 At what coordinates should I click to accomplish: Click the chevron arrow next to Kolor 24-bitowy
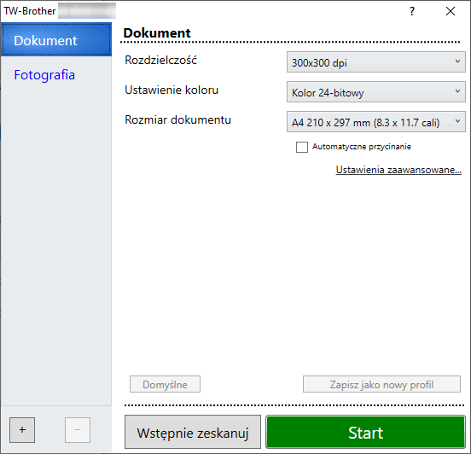click(457, 91)
